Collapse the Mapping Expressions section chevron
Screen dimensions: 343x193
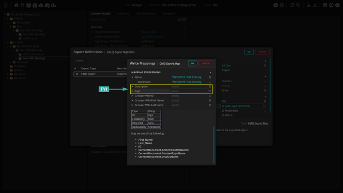click(x=210, y=72)
